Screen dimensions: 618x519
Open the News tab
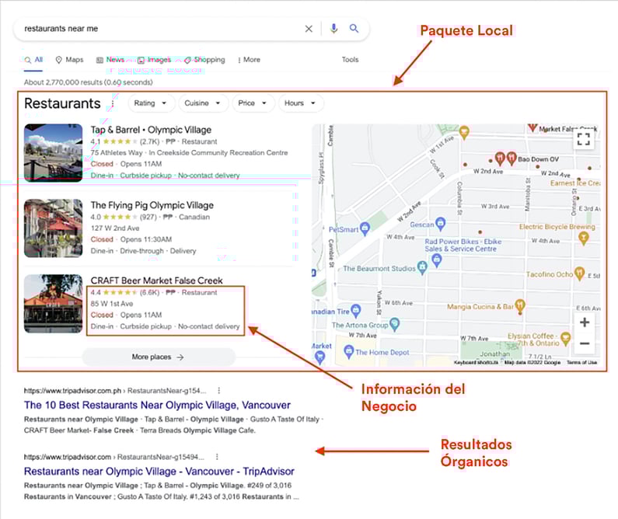[110, 60]
